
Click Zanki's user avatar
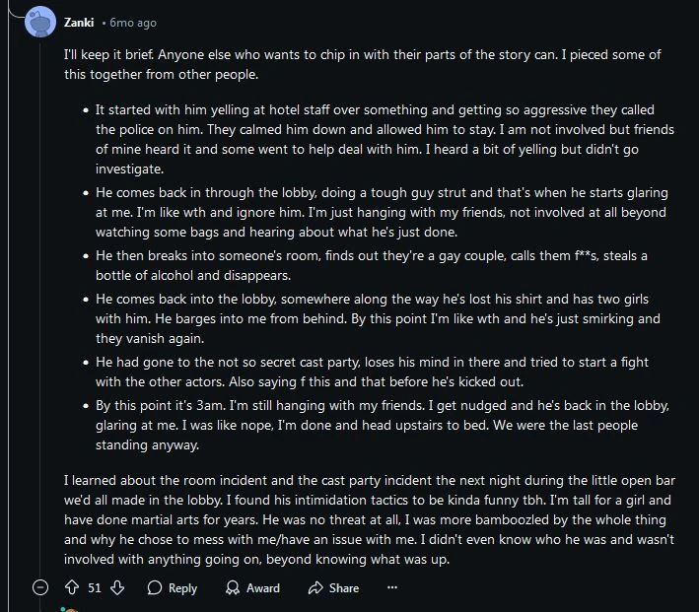(x=40, y=23)
